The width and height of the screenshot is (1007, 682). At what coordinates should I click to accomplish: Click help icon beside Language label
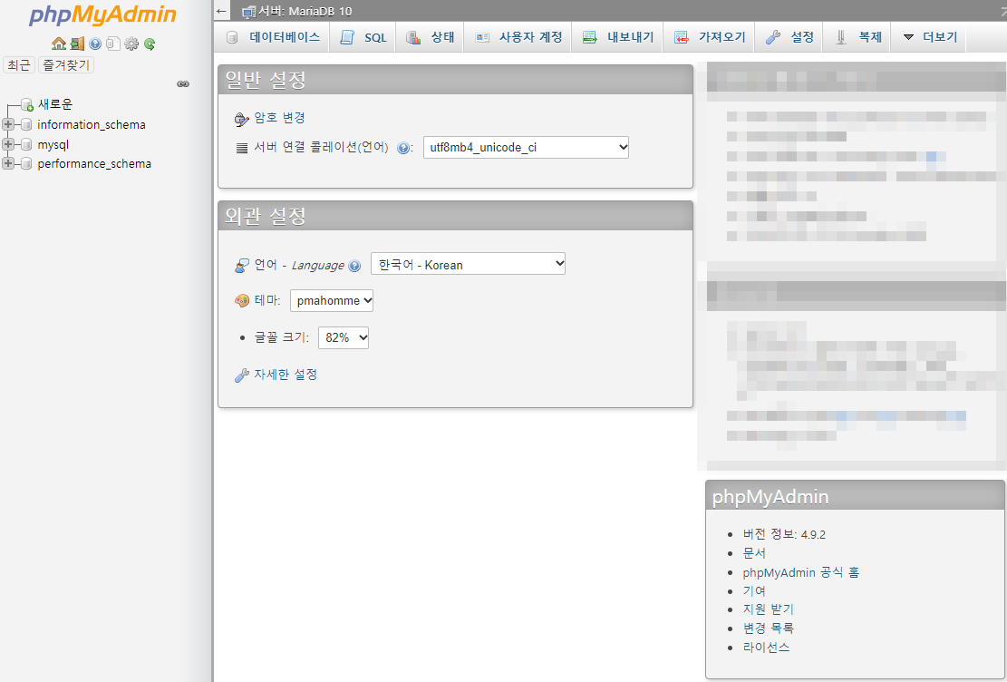(354, 266)
